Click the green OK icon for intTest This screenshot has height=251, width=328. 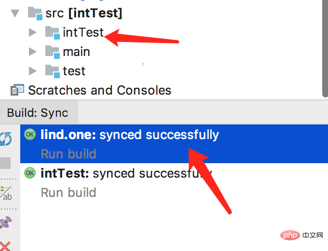[30, 173]
